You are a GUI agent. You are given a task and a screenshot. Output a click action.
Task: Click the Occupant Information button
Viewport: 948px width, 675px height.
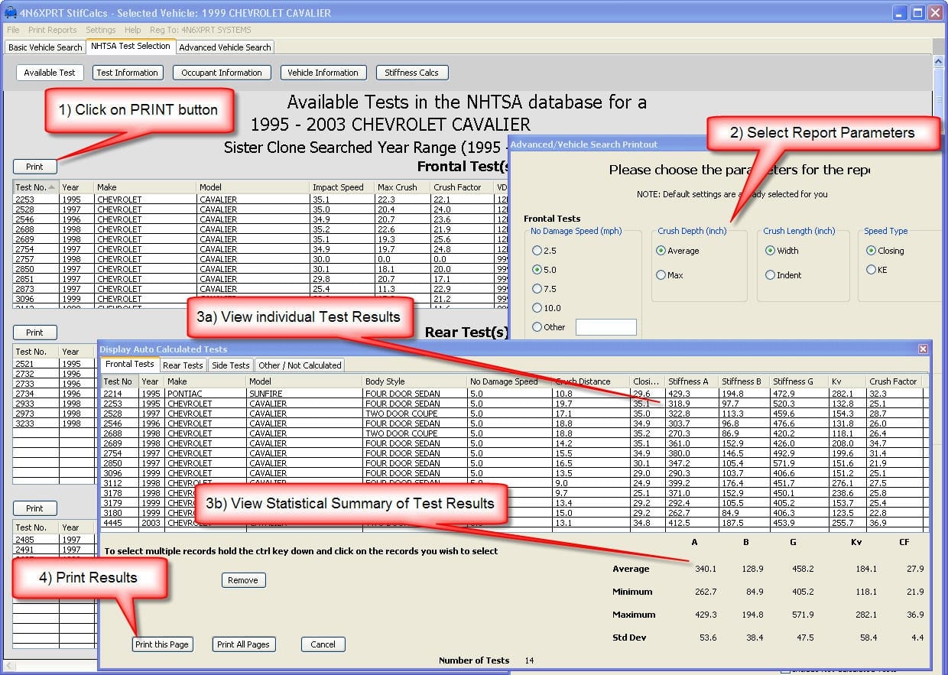pos(221,73)
